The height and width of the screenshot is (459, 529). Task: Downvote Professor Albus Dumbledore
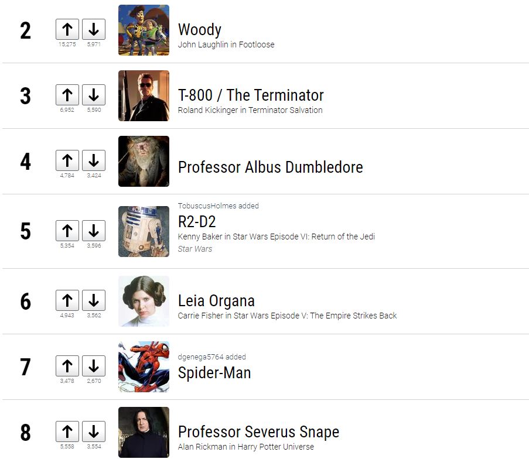tap(94, 160)
